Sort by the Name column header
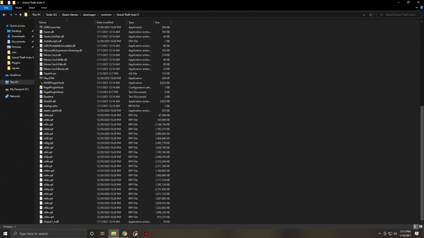The image size is (424, 238). tap(67, 22)
